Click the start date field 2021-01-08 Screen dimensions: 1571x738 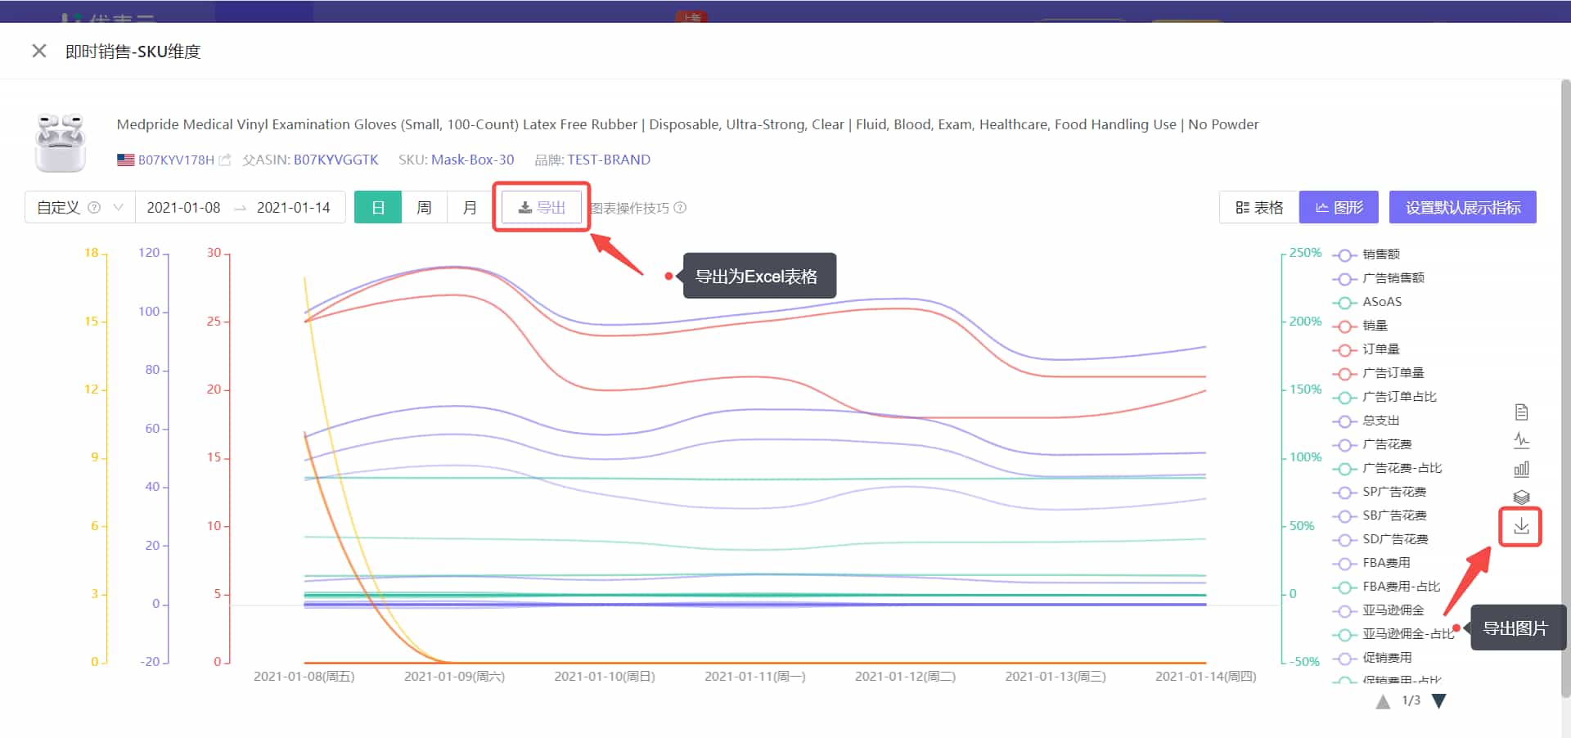[183, 208]
